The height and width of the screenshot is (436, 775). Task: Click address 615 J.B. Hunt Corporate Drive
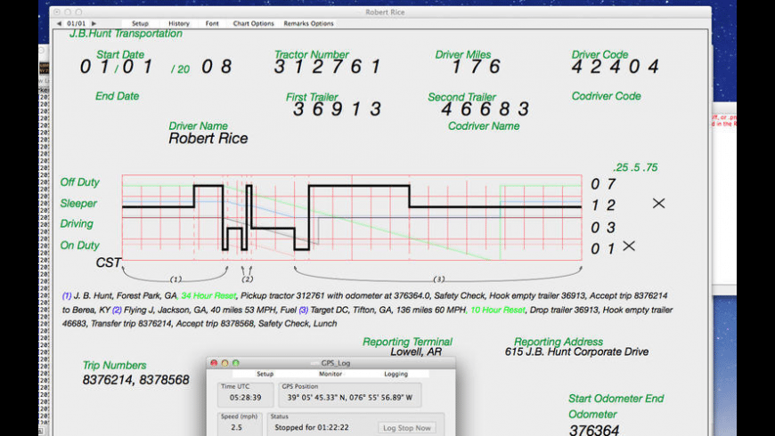576,351
